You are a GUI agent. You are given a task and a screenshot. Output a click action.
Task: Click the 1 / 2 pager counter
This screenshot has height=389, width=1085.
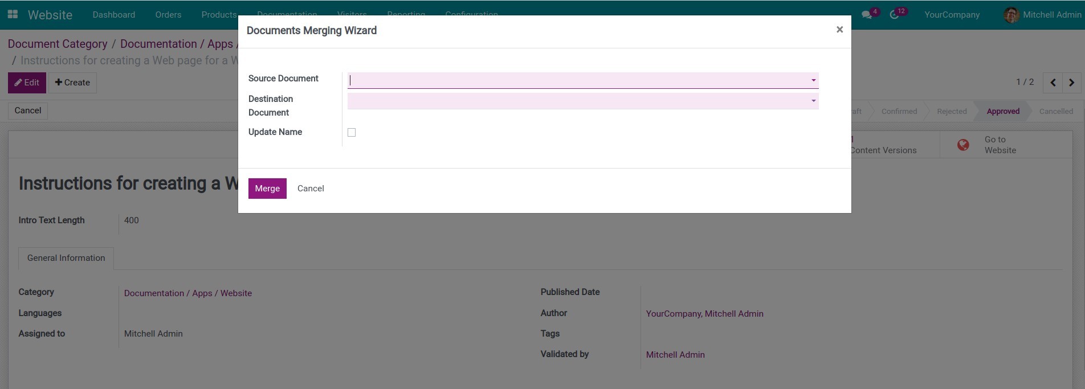[x=1025, y=82]
